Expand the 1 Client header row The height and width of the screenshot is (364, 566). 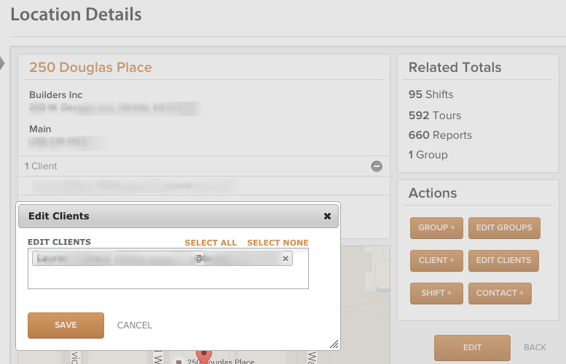pos(204,166)
